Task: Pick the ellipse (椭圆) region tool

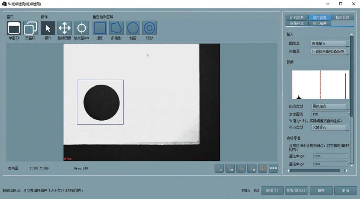Action: click(133, 28)
